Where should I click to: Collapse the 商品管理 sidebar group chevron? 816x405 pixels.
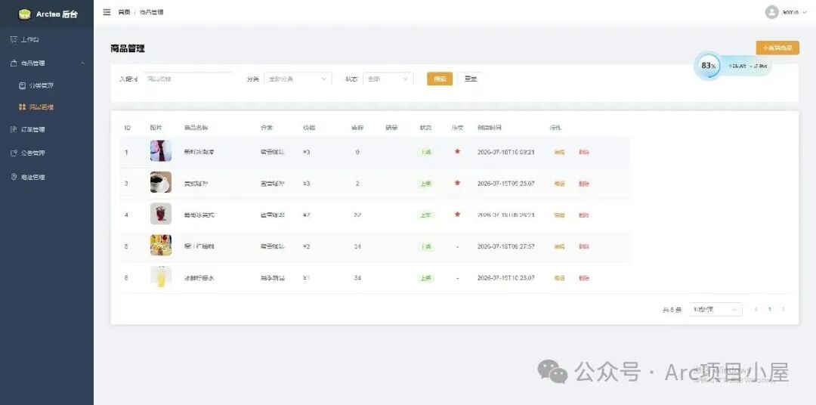point(83,63)
